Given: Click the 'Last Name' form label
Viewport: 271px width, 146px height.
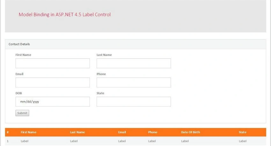Looking at the screenshot, I should pos(104,55).
